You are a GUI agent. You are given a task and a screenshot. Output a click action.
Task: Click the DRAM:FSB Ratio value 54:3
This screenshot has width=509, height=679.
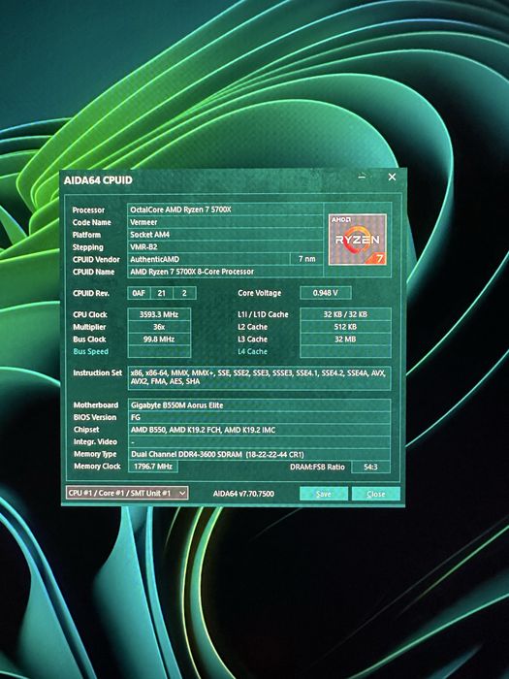370,467
